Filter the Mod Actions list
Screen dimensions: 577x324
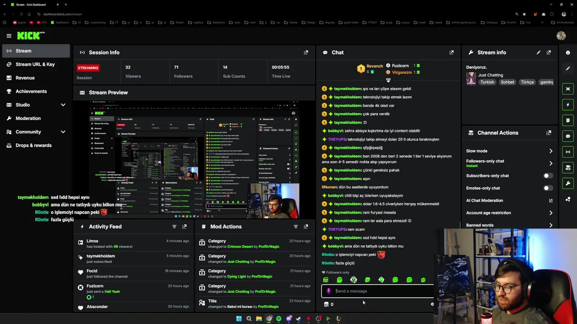coord(296,227)
